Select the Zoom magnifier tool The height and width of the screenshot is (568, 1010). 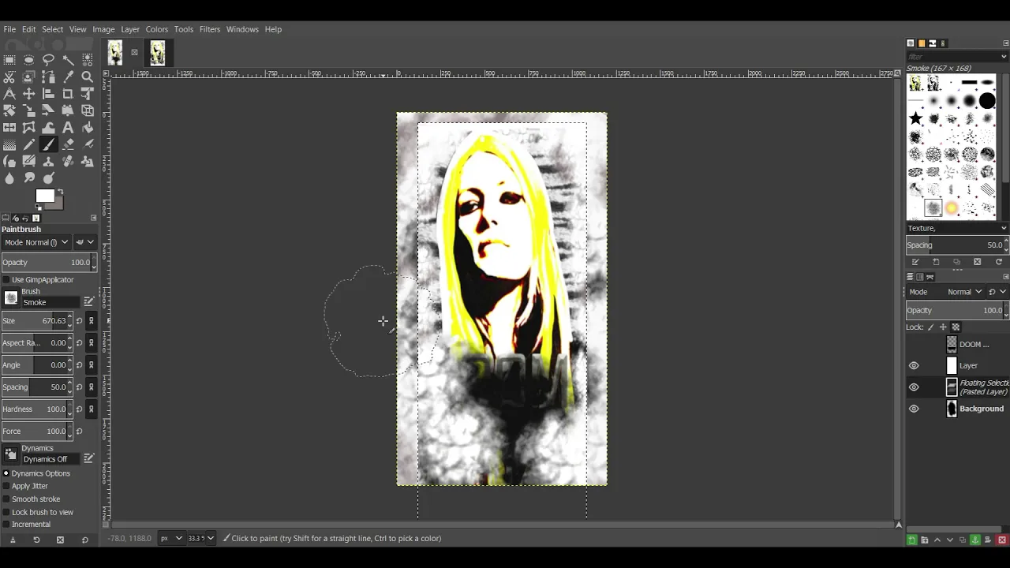88,77
